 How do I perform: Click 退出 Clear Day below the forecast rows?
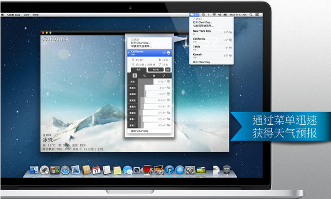tap(140, 131)
